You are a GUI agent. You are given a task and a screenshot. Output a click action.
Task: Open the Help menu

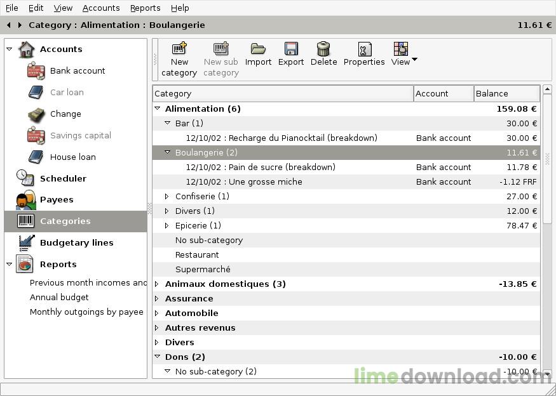180,8
